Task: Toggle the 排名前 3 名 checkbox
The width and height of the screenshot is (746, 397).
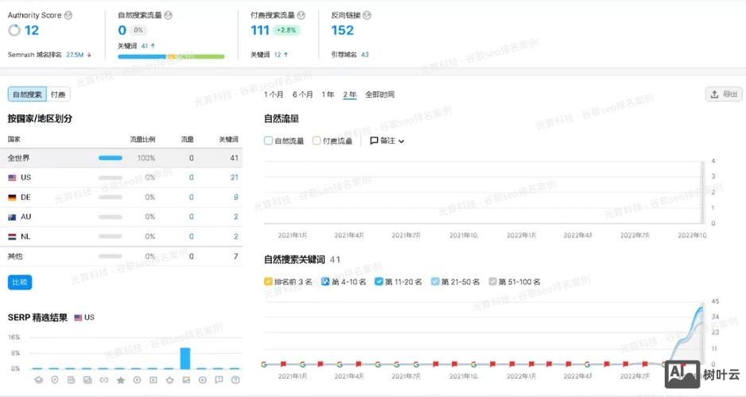Action: click(268, 282)
